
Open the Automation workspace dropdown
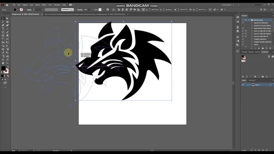pyautogui.click(x=228, y=5)
